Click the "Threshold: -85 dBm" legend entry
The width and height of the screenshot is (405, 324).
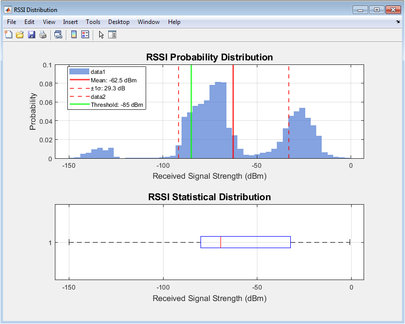click(117, 105)
